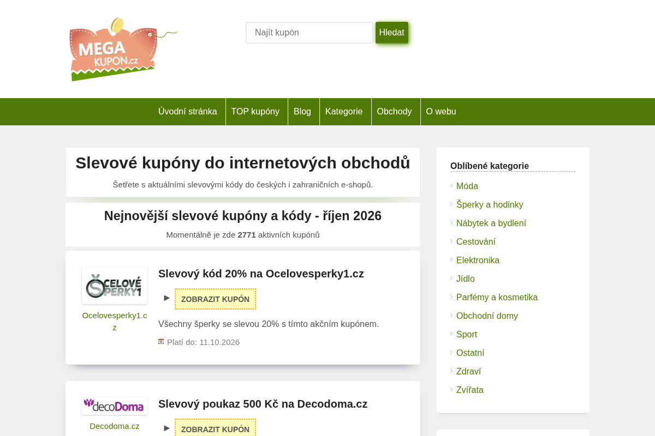Select the Móda category
The width and height of the screenshot is (655, 436).
tap(467, 186)
